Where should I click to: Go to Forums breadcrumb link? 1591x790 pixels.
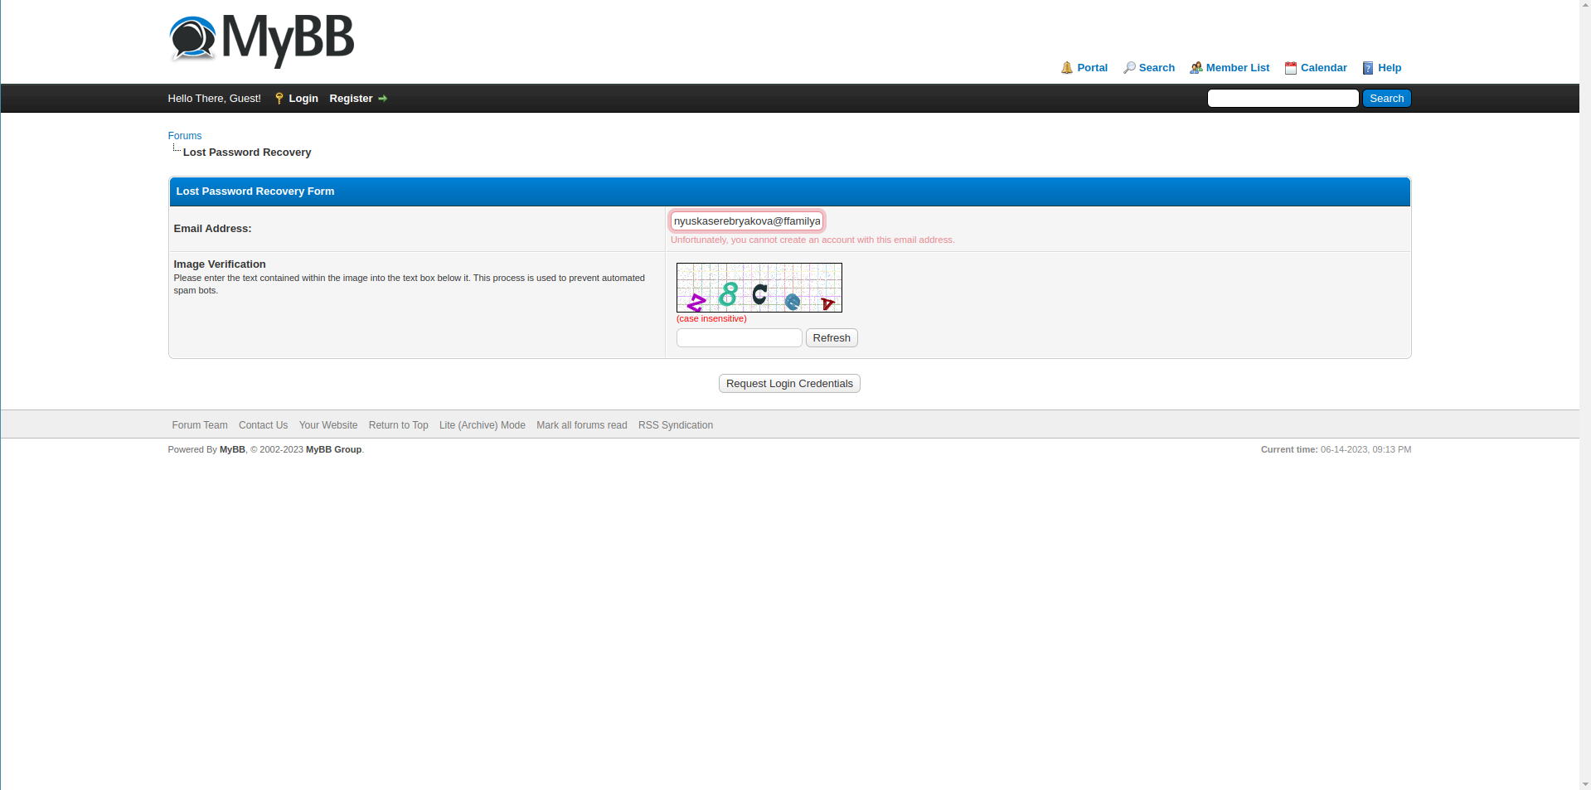click(185, 136)
